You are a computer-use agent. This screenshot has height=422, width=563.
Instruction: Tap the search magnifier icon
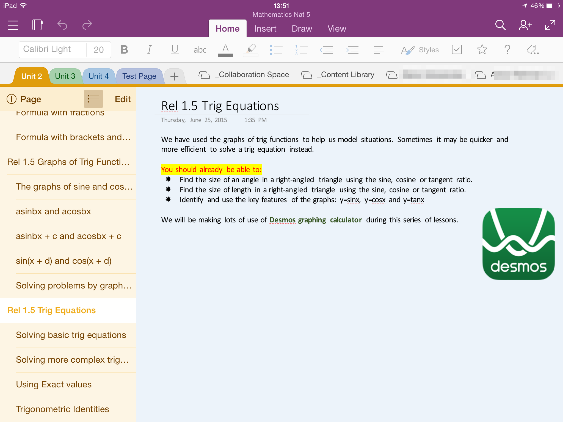500,25
